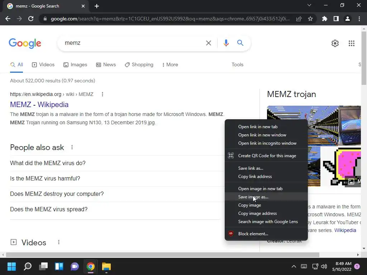This screenshot has height=275, width=367.
Task: Select Copy image address
Action: 266,213
